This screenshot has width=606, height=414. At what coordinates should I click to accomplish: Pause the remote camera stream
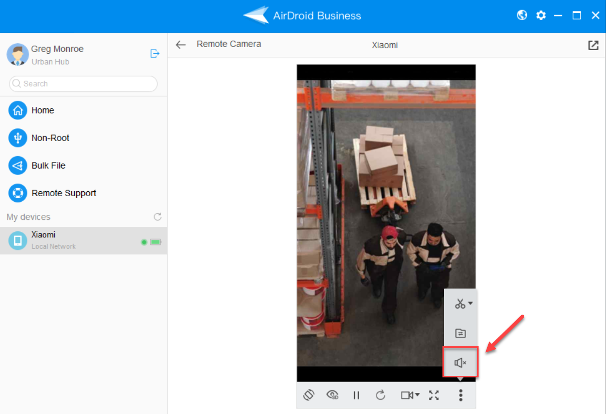[356, 395]
